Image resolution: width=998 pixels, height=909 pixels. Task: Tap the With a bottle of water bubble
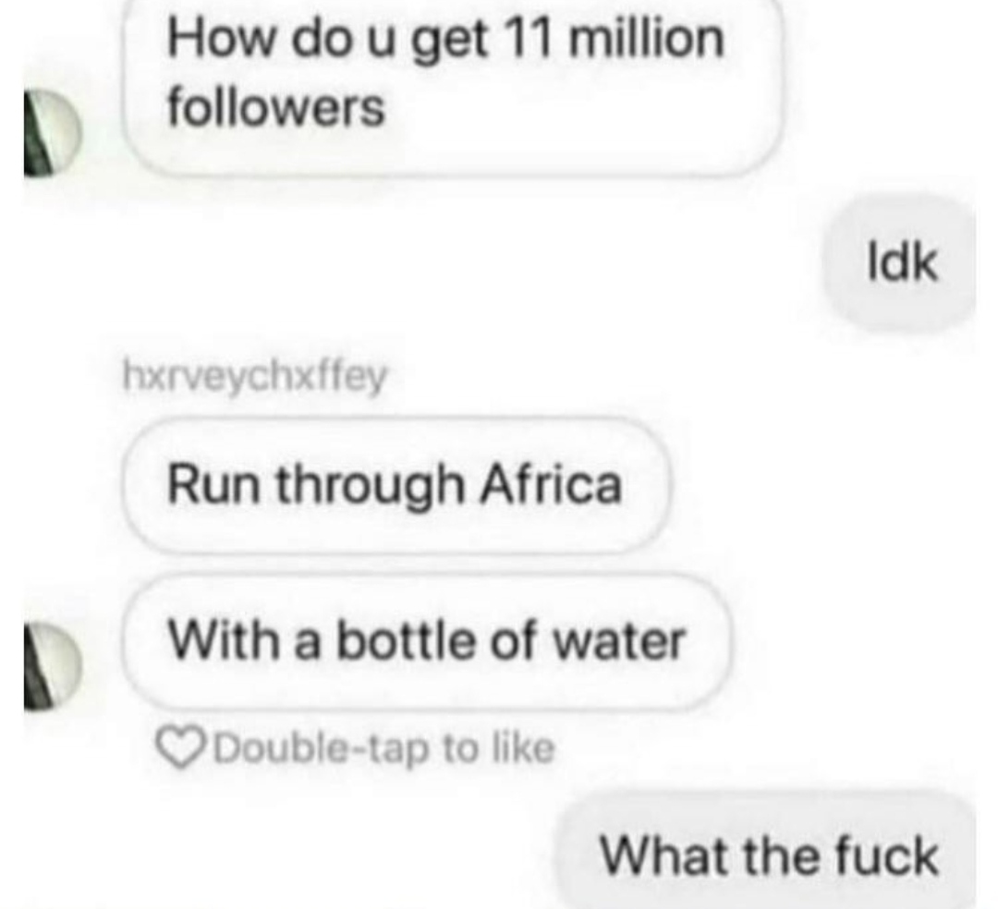pos(426,640)
